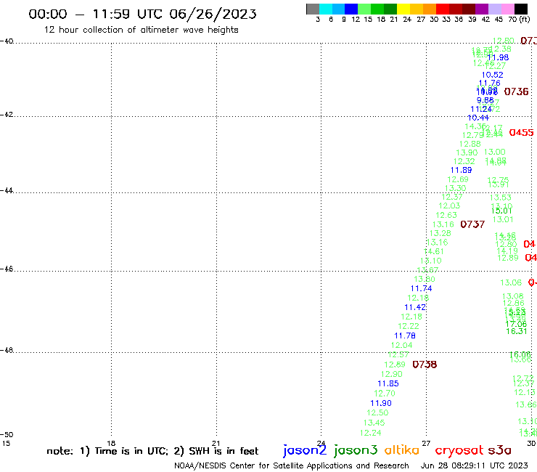Click the jason2 satellite legend label

coord(305,450)
